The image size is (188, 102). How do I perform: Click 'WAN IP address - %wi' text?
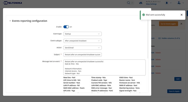tap(128, 85)
